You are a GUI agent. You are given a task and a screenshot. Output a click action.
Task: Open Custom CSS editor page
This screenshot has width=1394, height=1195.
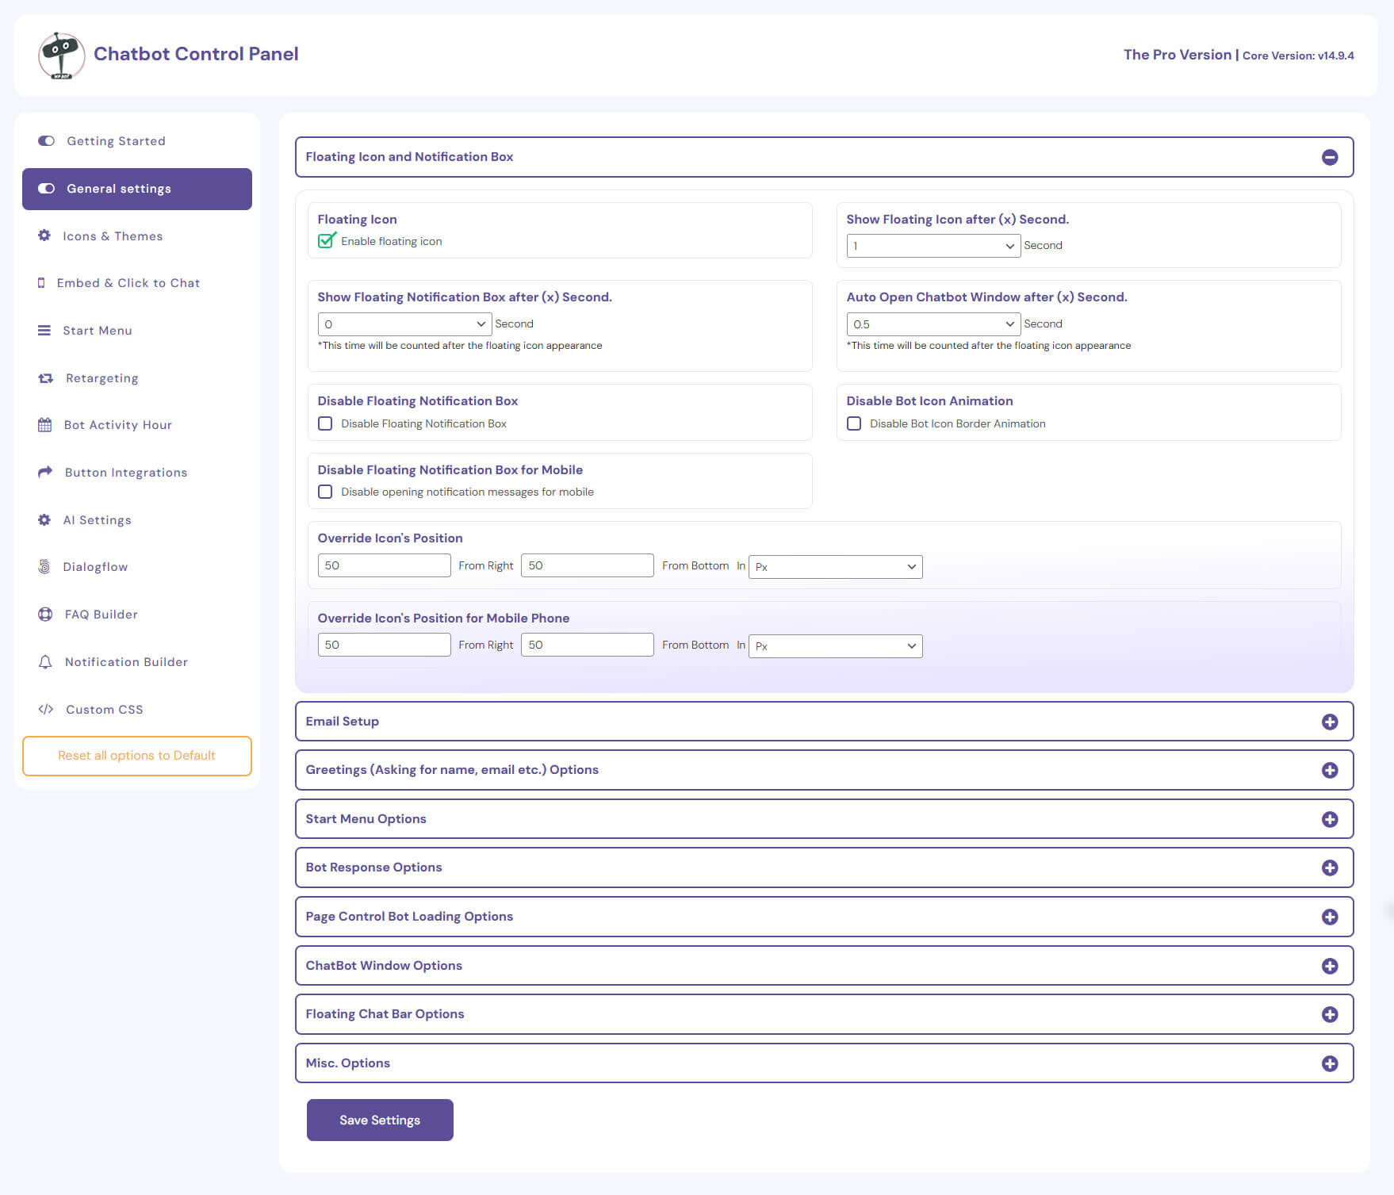click(x=137, y=710)
